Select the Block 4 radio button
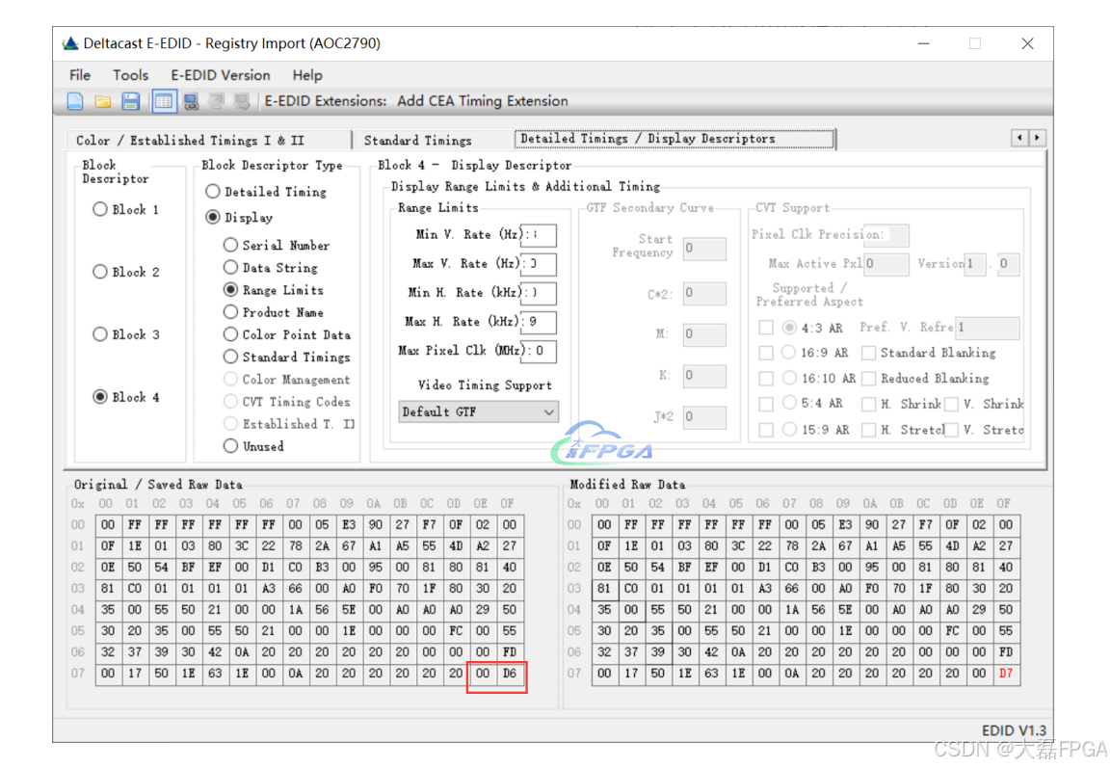 (100, 397)
